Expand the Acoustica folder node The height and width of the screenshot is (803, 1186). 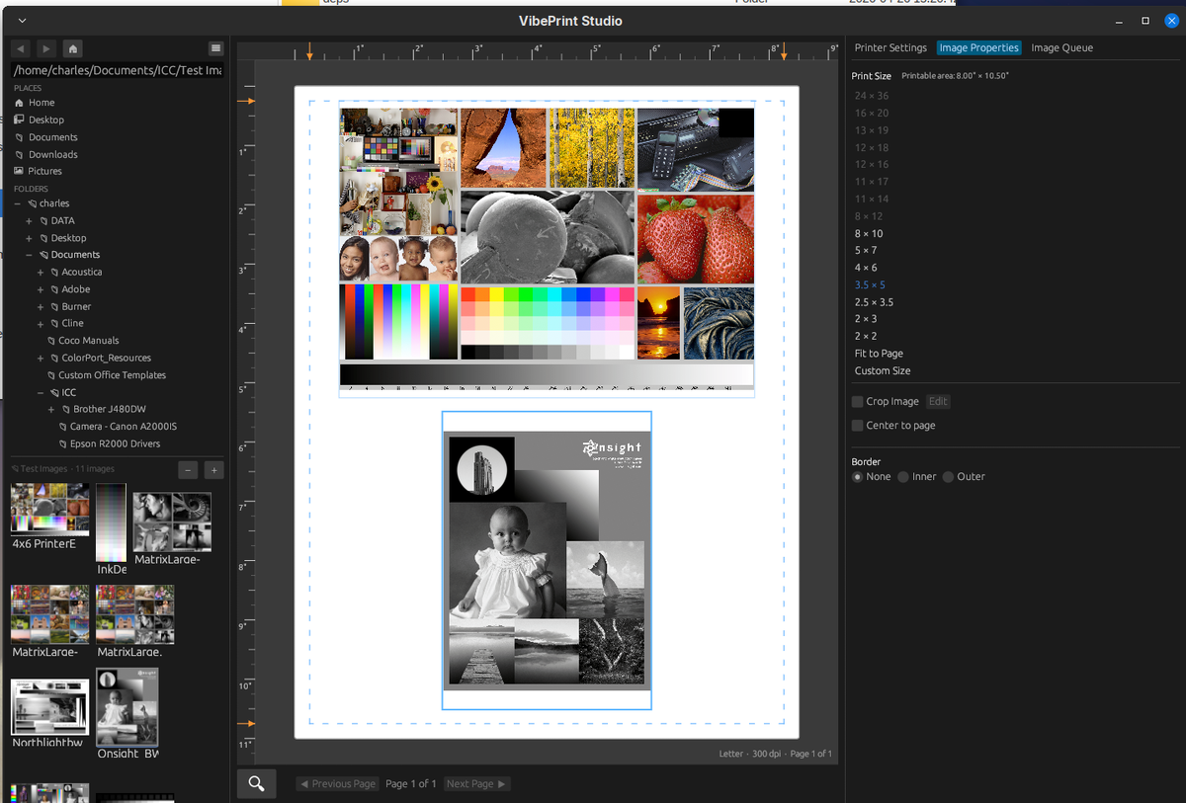click(41, 273)
